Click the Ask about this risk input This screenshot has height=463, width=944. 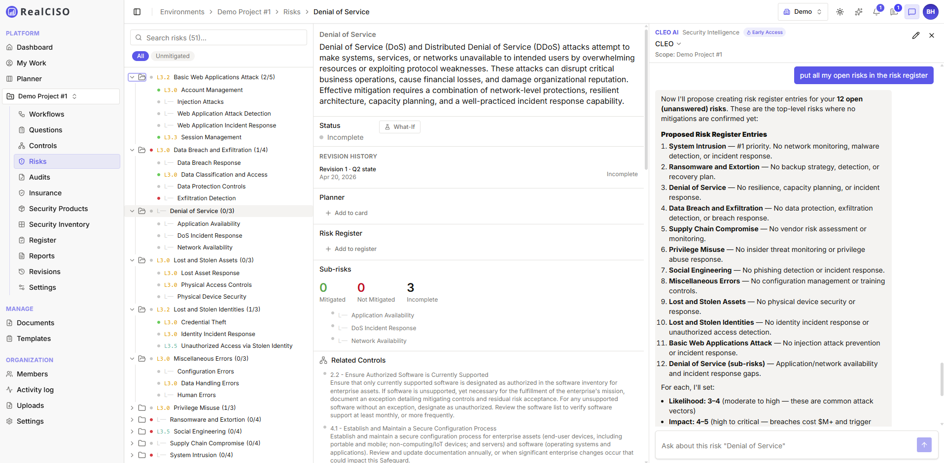787,446
